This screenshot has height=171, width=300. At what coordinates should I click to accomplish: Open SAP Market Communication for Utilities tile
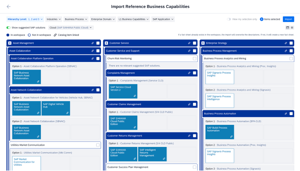[26, 163]
